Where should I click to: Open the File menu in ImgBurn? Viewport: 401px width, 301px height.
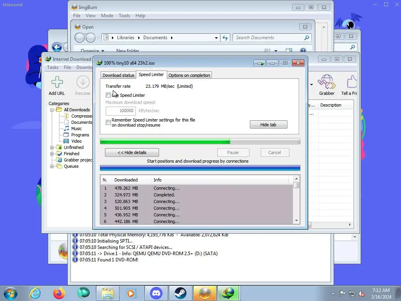tap(77, 16)
